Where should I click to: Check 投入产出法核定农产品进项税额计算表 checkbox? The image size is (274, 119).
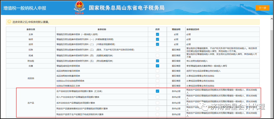[158, 97]
